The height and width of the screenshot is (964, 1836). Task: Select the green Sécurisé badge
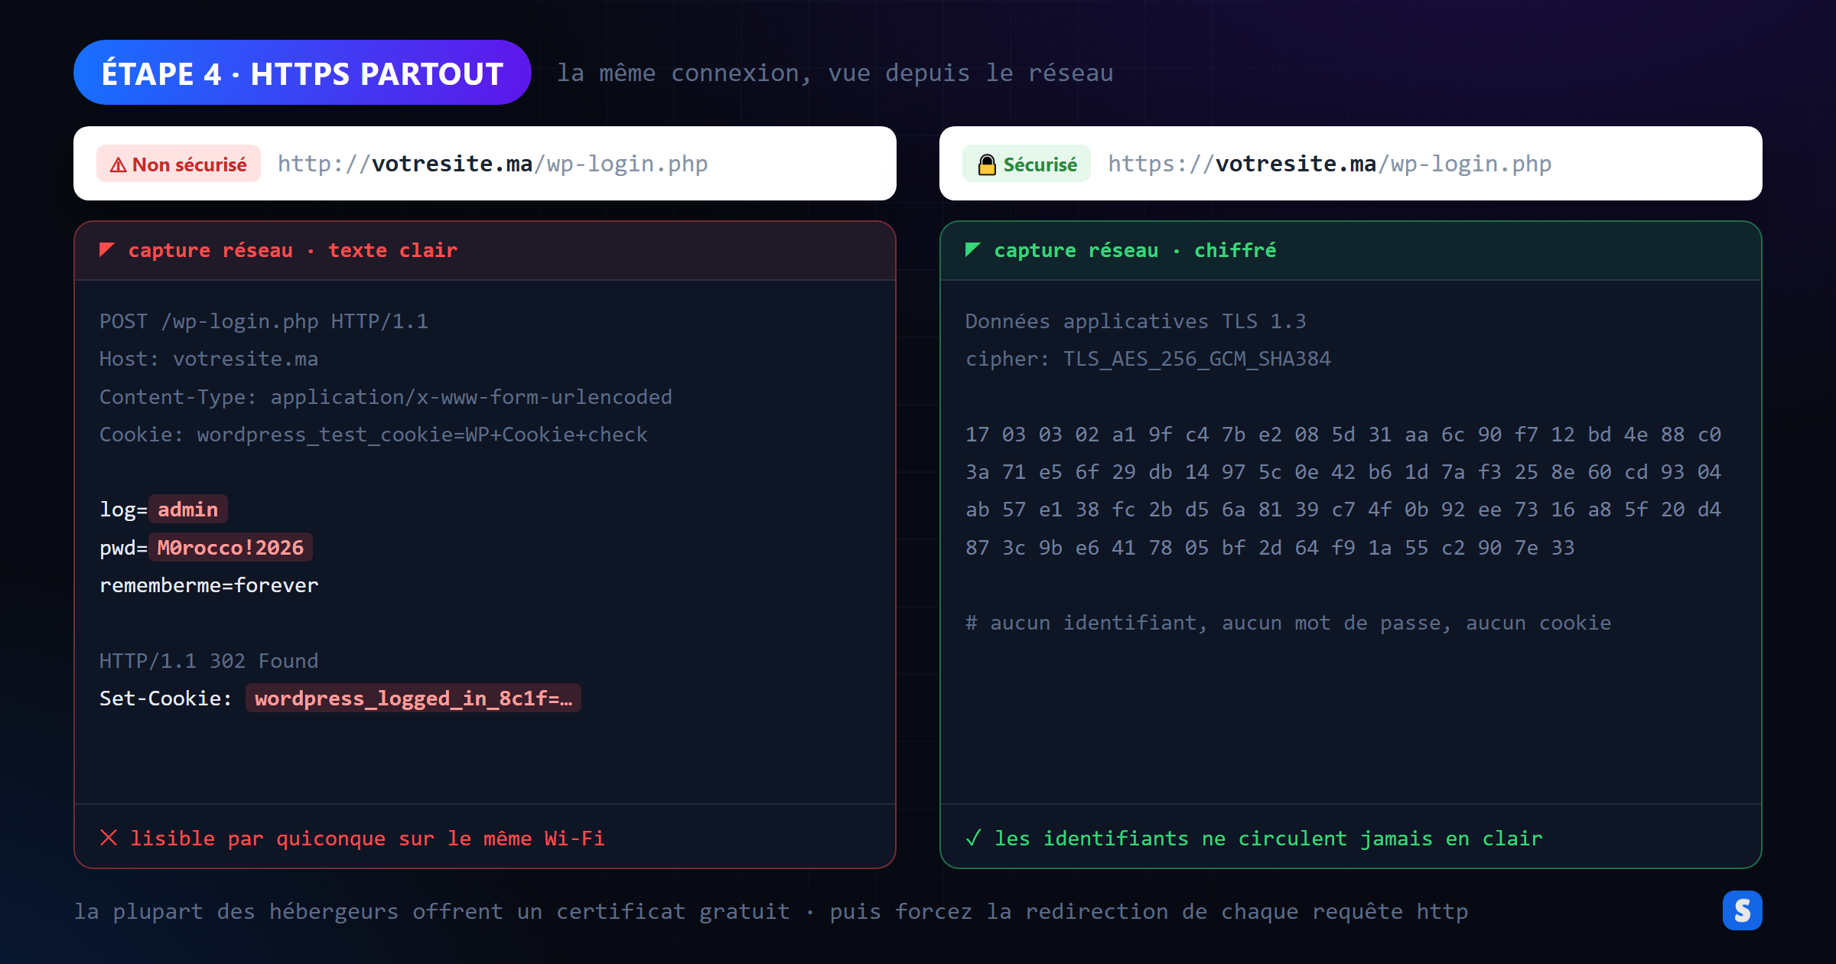coord(1027,164)
